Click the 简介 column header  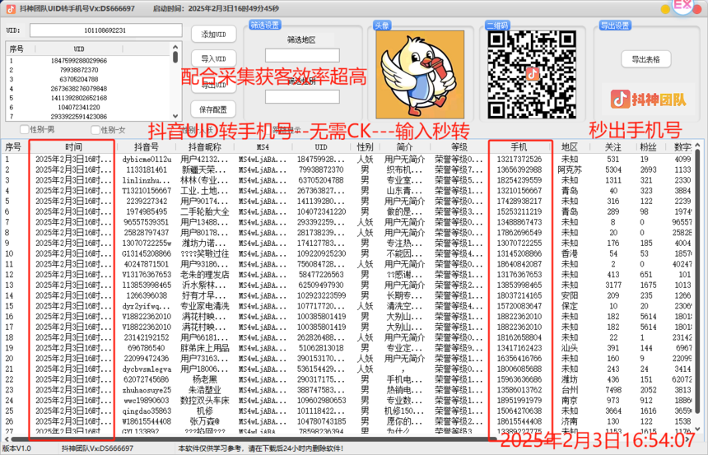[404, 147]
